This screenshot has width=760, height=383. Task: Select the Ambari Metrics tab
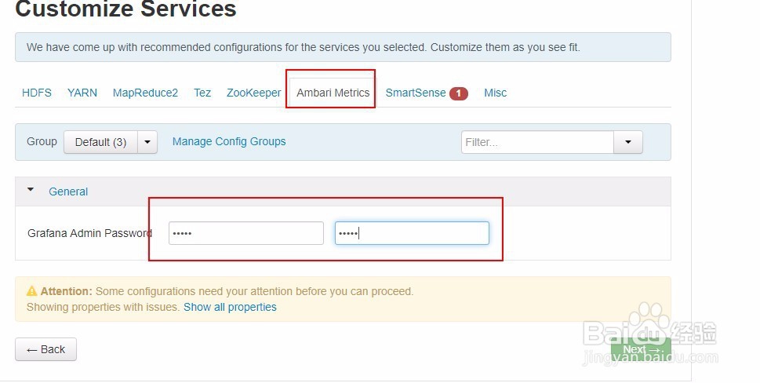tap(333, 93)
